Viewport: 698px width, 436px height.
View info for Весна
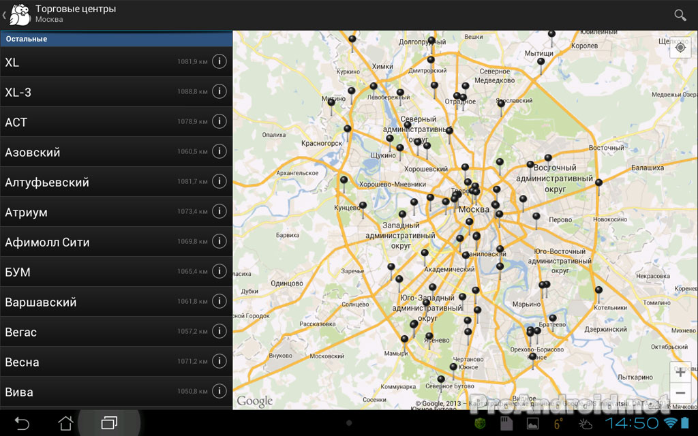click(x=219, y=361)
